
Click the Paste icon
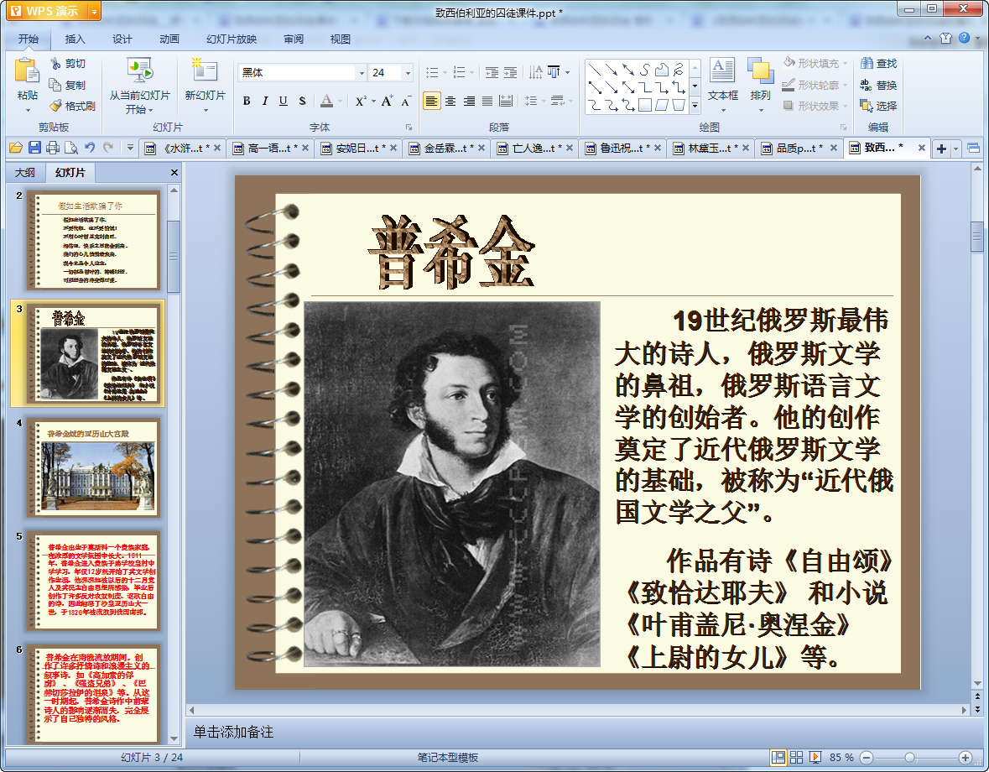click(x=27, y=70)
